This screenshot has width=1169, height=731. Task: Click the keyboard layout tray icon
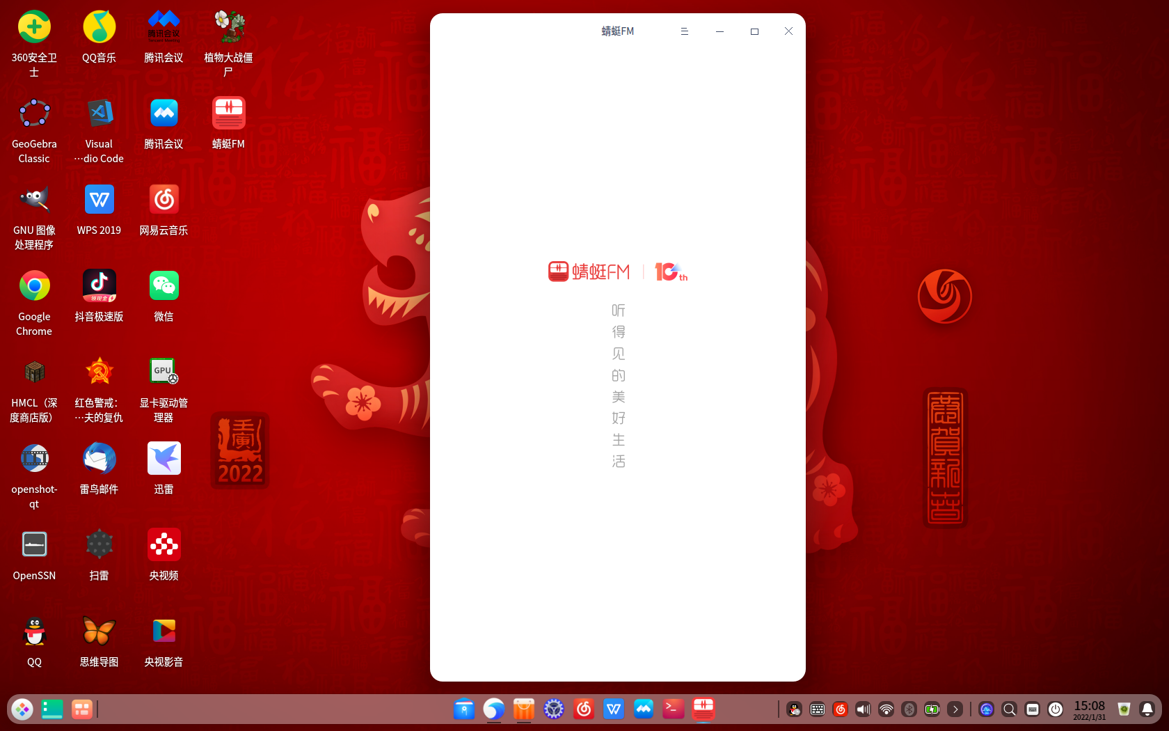1033,709
